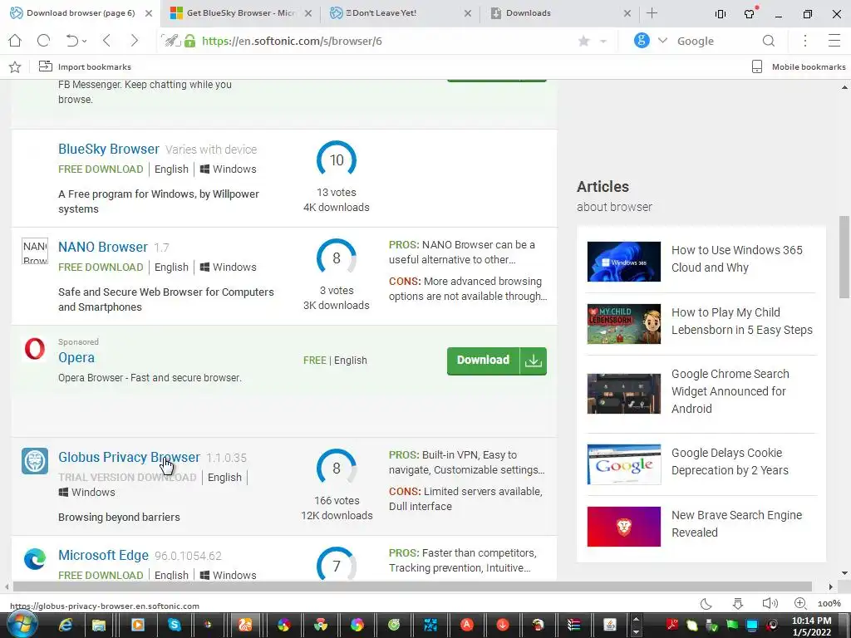Open the Windows Start button

pos(22,625)
